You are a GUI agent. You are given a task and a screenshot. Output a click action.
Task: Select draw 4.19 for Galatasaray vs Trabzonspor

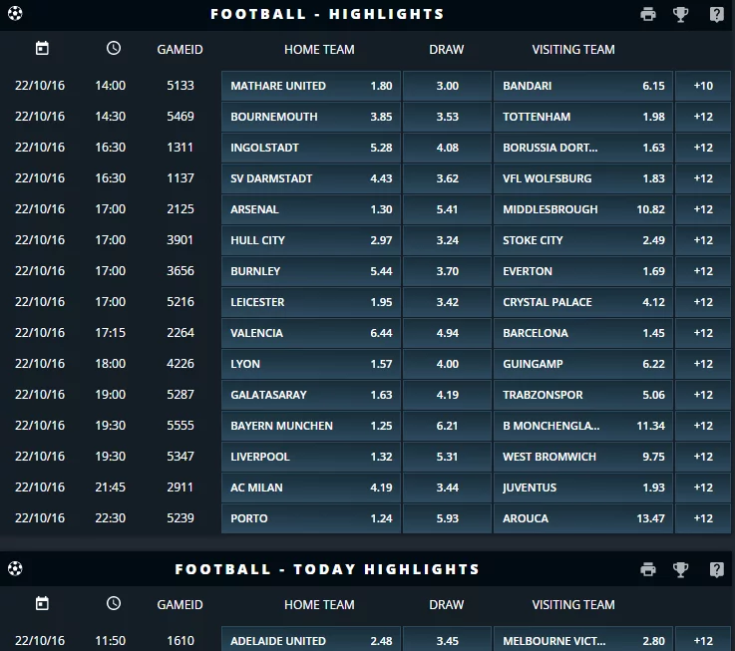447,395
